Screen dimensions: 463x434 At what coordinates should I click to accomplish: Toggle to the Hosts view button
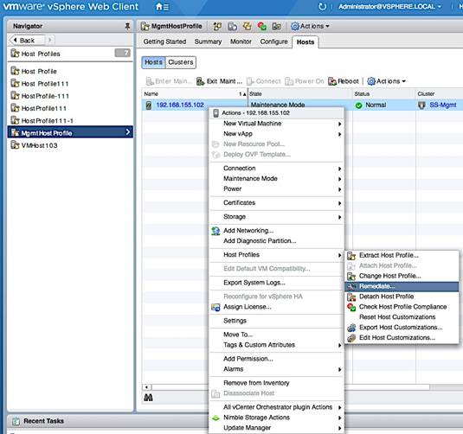point(153,62)
